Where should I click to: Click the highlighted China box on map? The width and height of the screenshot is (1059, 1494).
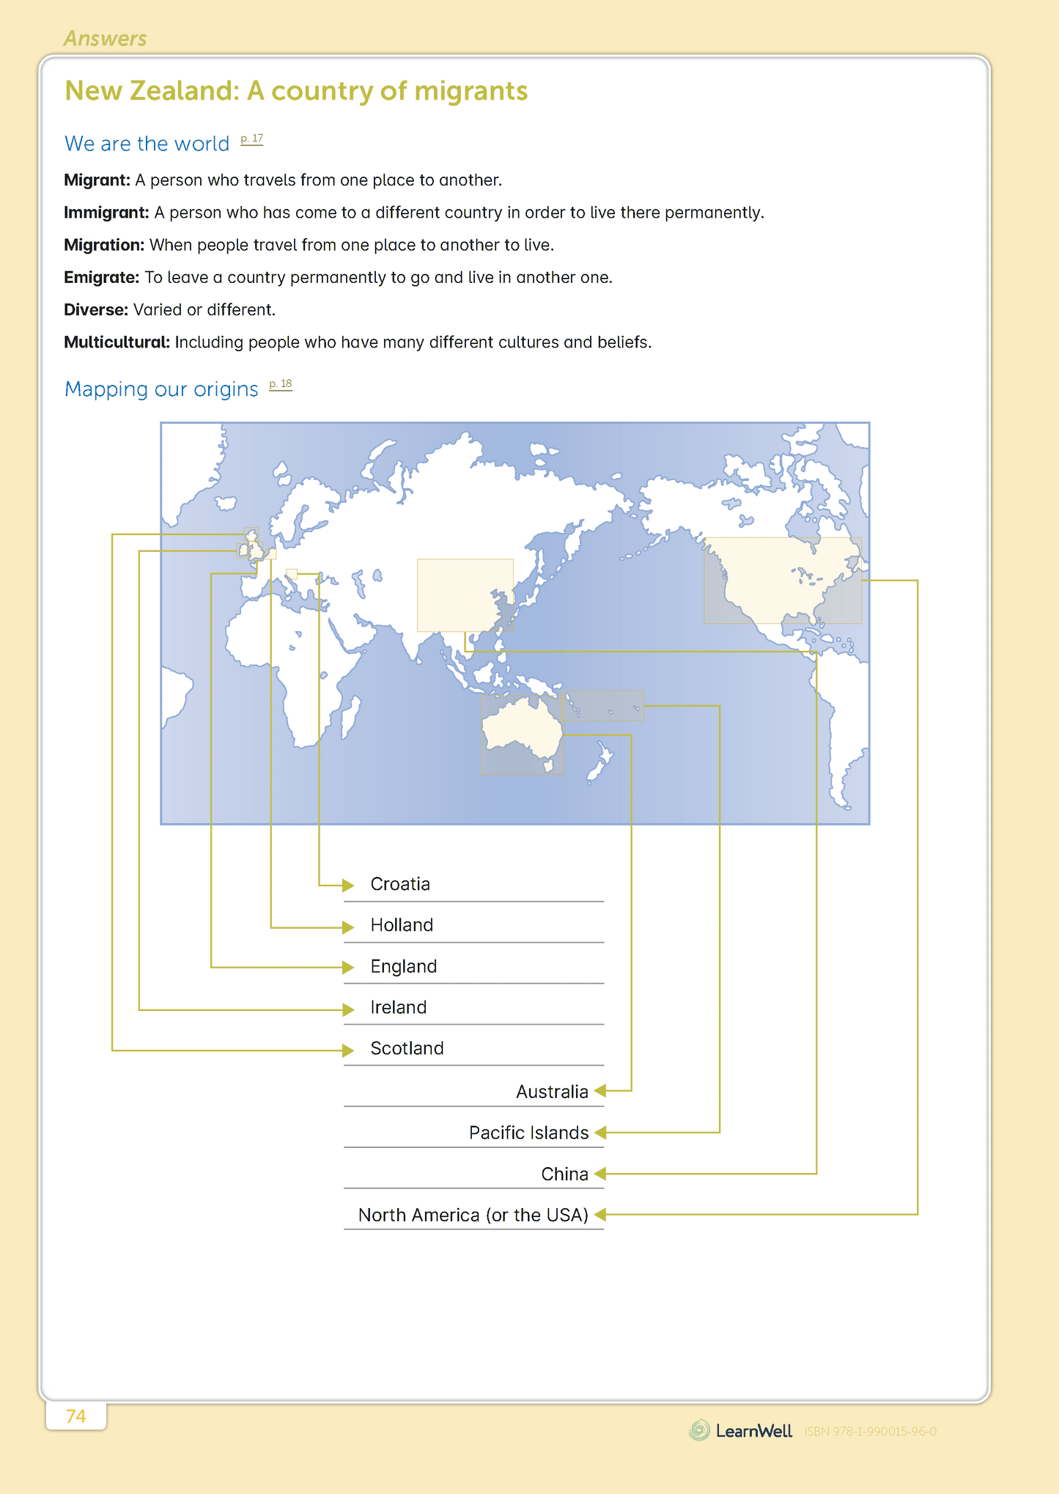pos(465,595)
